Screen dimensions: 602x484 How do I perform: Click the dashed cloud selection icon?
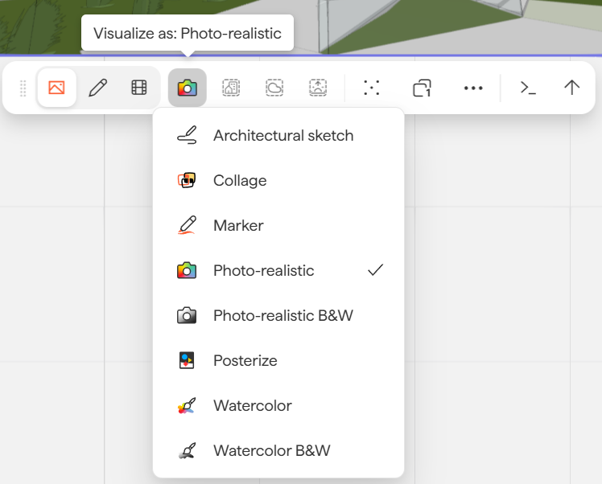point(274,88)
